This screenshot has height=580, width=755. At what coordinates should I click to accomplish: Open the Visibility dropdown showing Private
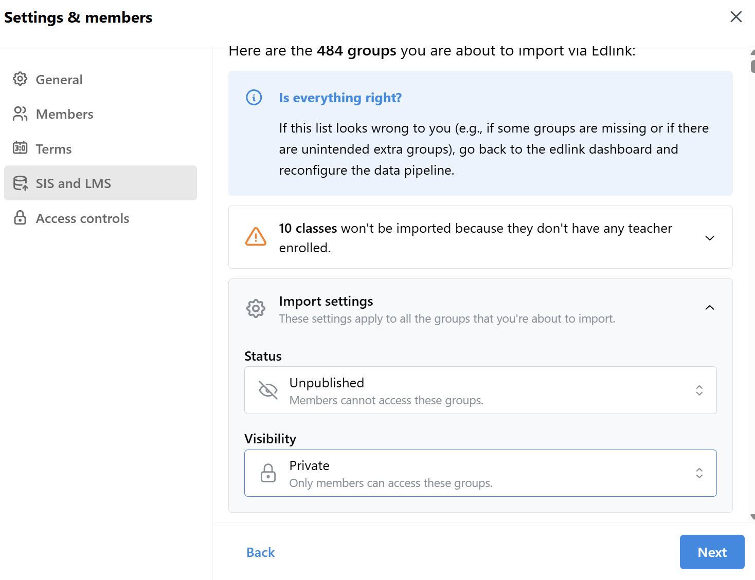coord(480,473)
